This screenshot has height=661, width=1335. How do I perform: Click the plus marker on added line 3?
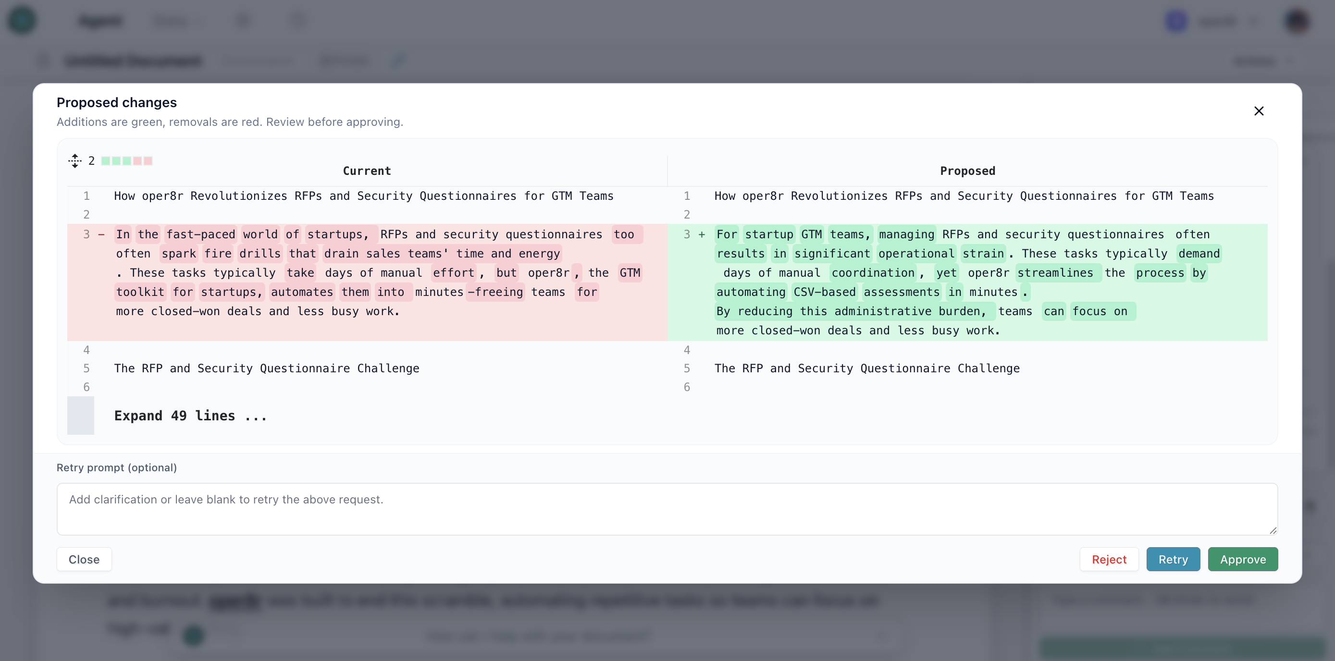point(702,234)
